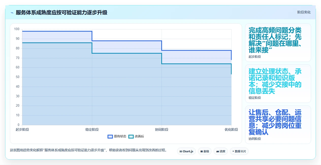
Task: Click the chart description text below the chart
Action: (x=88, y=150)
